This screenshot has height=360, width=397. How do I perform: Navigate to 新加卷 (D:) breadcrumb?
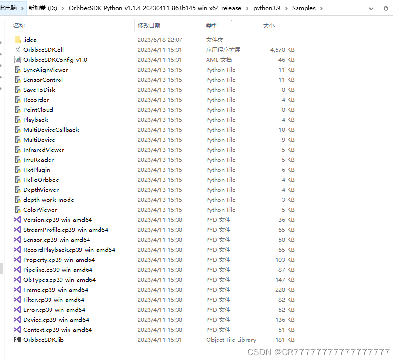(42, 8)
